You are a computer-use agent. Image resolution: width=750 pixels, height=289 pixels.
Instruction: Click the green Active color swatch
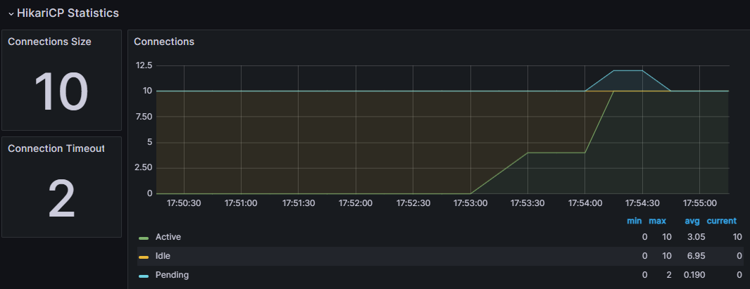click(x=144, y=238)
